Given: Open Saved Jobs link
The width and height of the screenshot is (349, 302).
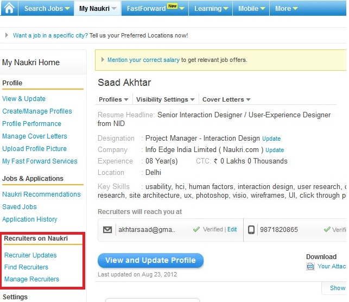Looking at the screenshot, I should click(20, 207).
